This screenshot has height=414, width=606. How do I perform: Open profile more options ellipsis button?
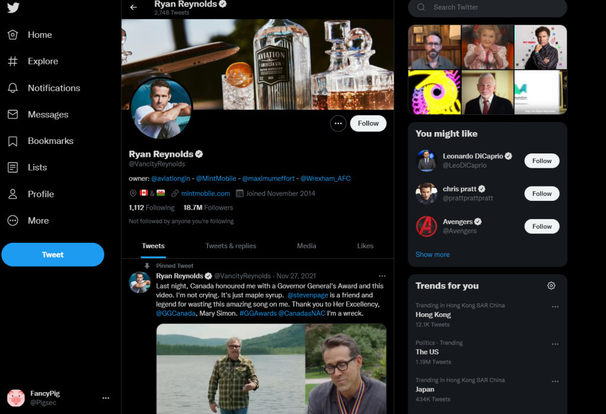[338, 123]
